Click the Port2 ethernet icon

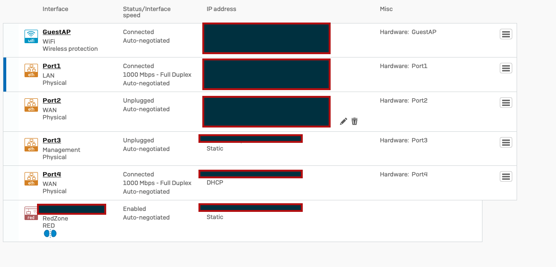pos(31,105)
